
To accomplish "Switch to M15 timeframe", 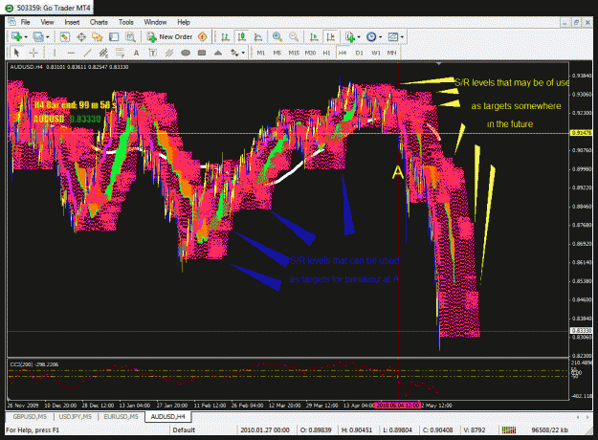I will point(294,53).
